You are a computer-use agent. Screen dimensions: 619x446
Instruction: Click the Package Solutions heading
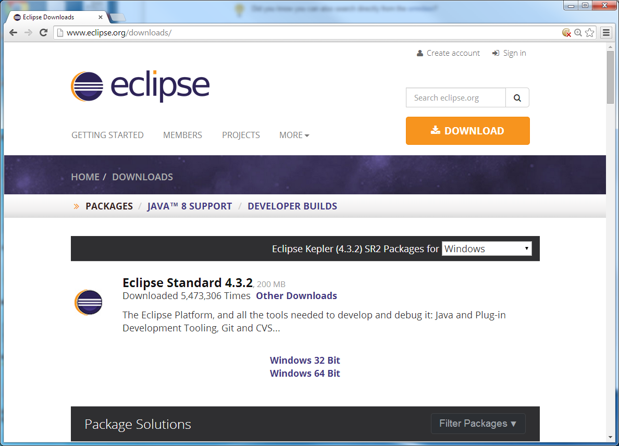pyautogui.click(x=138, y=424)
